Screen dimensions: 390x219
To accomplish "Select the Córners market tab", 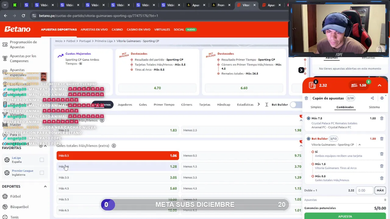I will pos(187,105).
